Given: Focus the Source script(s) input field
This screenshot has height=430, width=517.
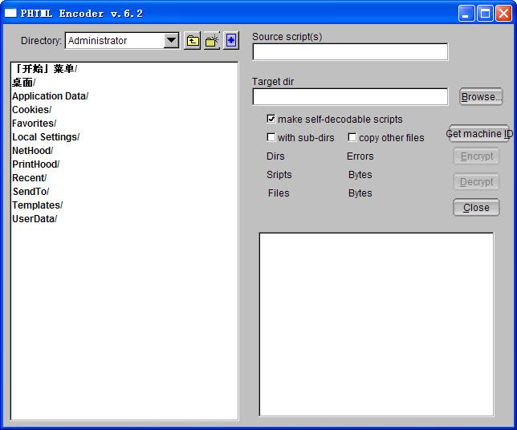Looking at the screenshot, I should tap(350, 51).
